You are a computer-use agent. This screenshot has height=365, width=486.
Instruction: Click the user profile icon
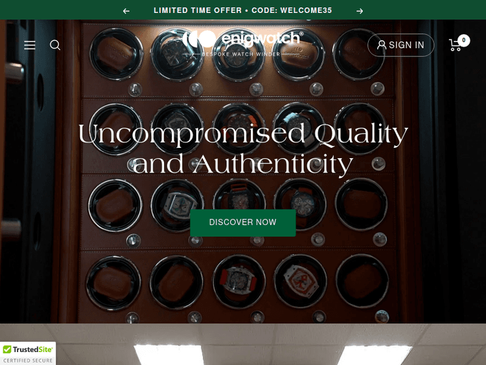(382, 45)
